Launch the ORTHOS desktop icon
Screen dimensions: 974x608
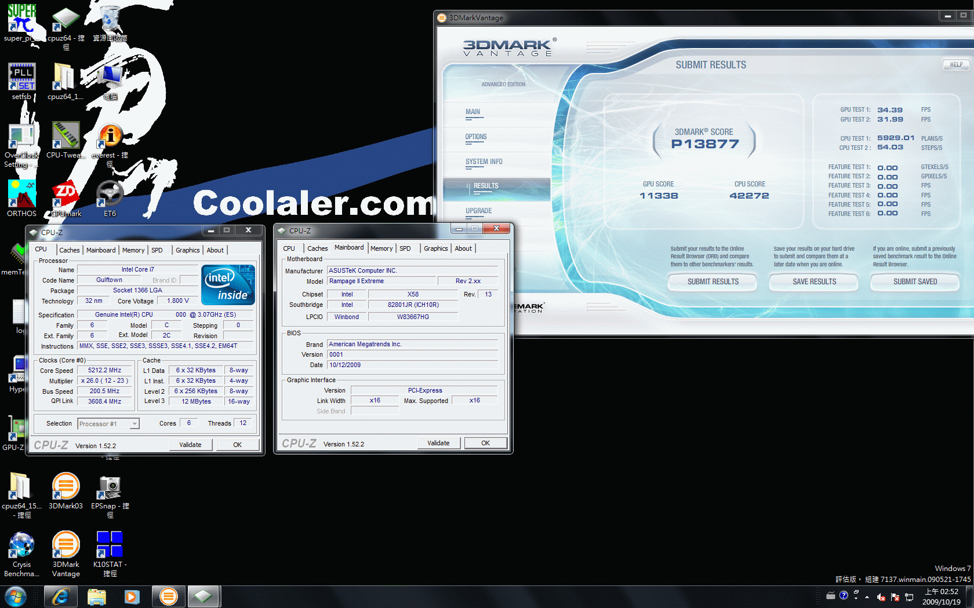pos(21,198)
